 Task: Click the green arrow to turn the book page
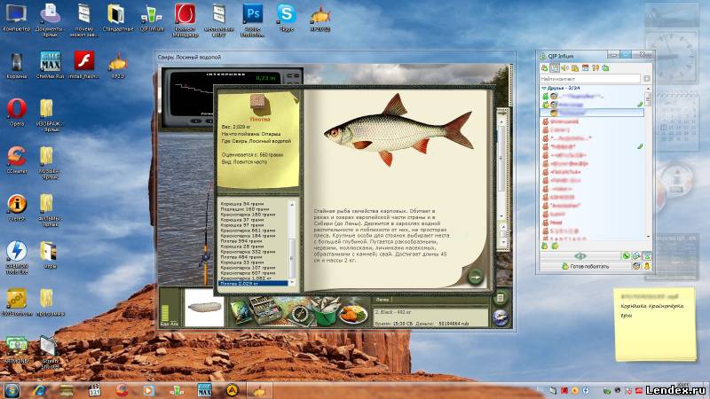475,276
